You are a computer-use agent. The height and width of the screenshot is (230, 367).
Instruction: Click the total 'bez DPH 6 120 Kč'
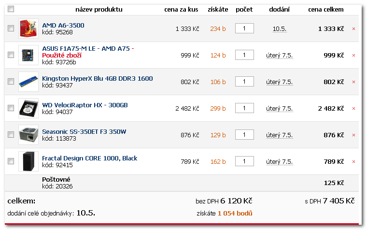[224, 201]
